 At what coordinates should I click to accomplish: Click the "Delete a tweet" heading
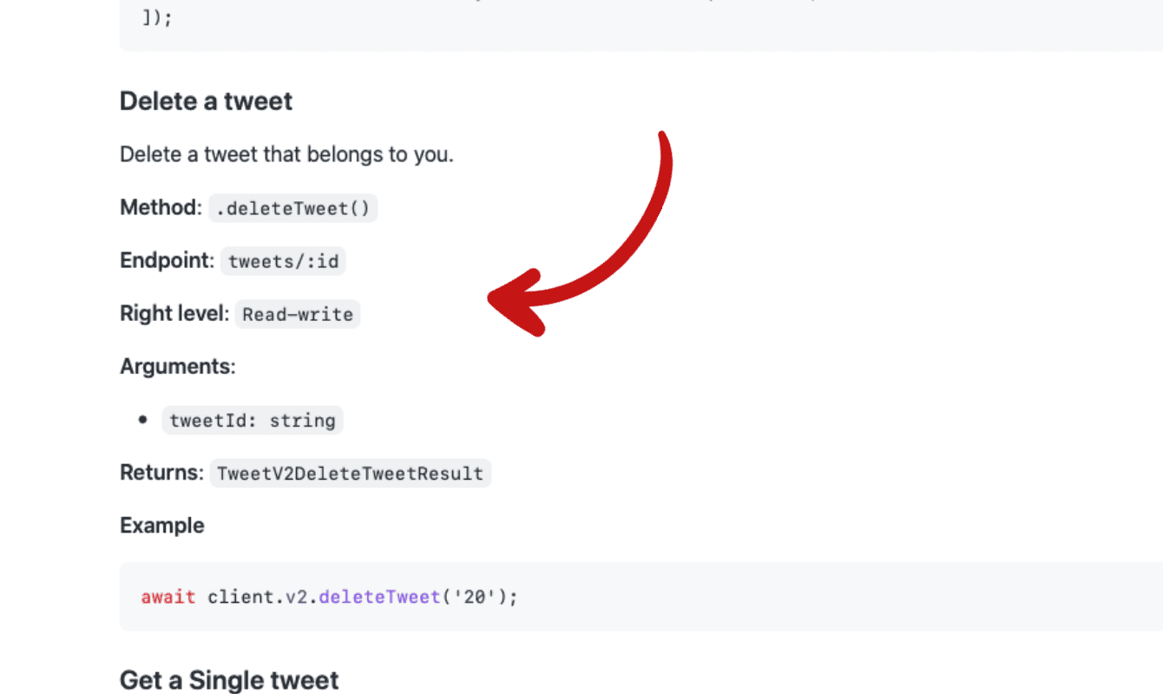click(206, 101)
